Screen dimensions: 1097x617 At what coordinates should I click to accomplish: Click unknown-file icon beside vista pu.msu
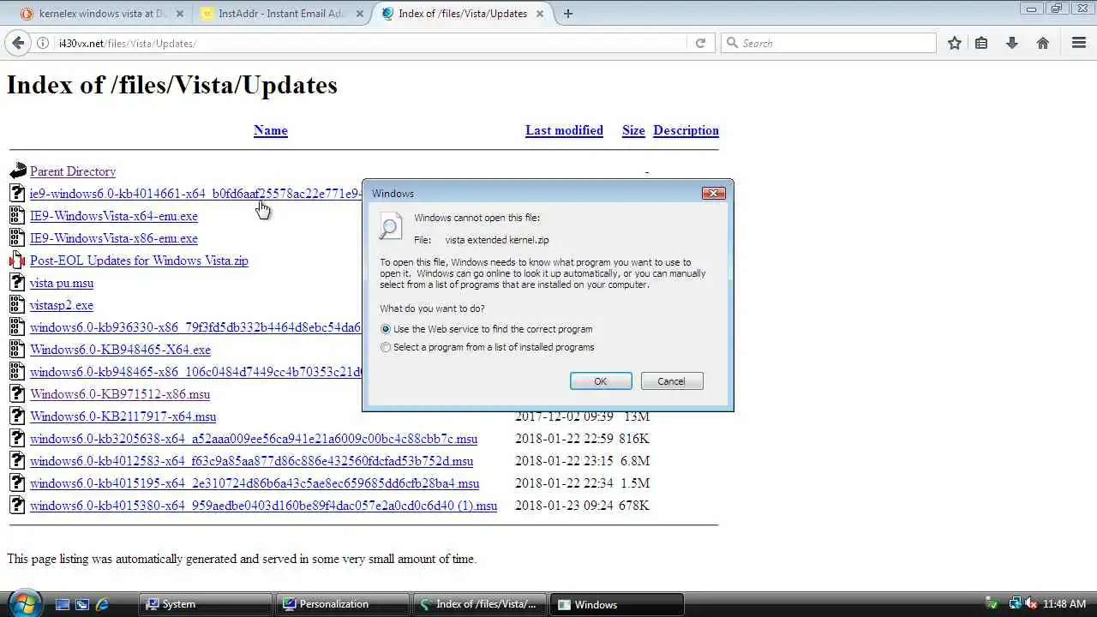(17, 282)
